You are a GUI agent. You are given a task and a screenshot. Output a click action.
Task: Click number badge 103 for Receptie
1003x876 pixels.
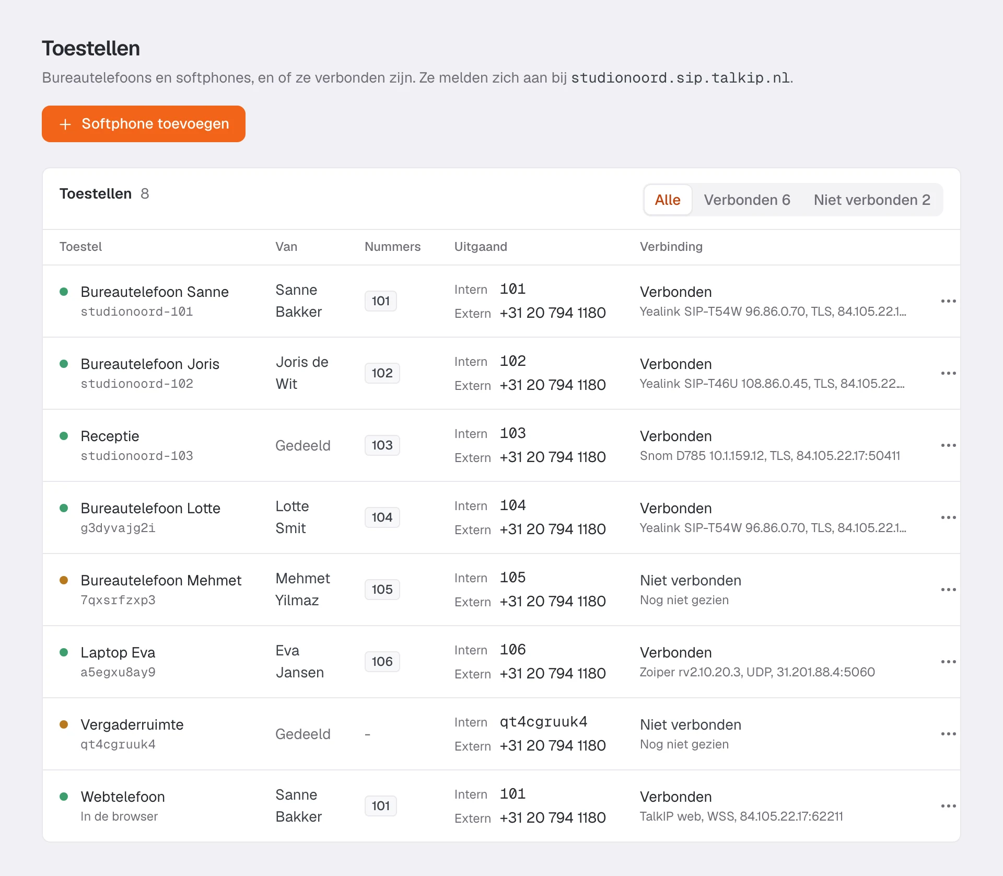tap(382, 445)
